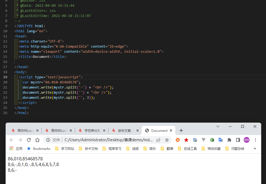Image resolution: width=266 pixels, height=184 pixels.
Task: Open the 特效收藏 bookmark folder
Action: [x=211, y=148]
